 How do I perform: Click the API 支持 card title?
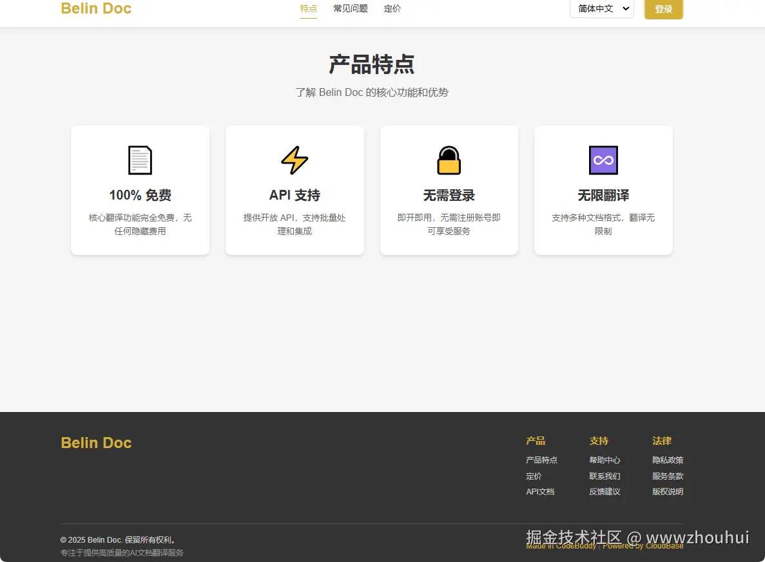coord(295,196)
